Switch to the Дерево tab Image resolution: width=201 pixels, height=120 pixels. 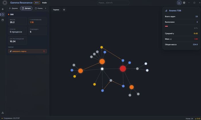pyautogui.click(x=13, y=8)
